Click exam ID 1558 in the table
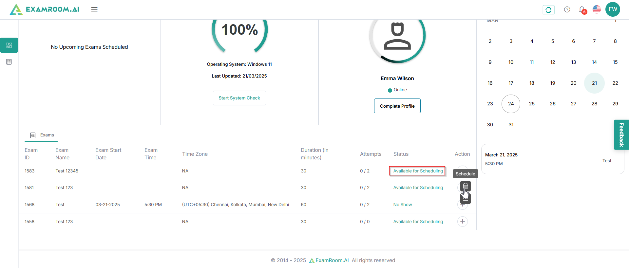Screen dimensions: 629x268 pyautogui.click(x=29, y=222)
